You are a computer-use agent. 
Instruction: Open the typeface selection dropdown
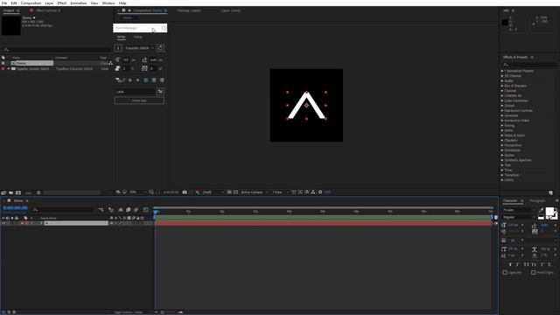(139, 48)
